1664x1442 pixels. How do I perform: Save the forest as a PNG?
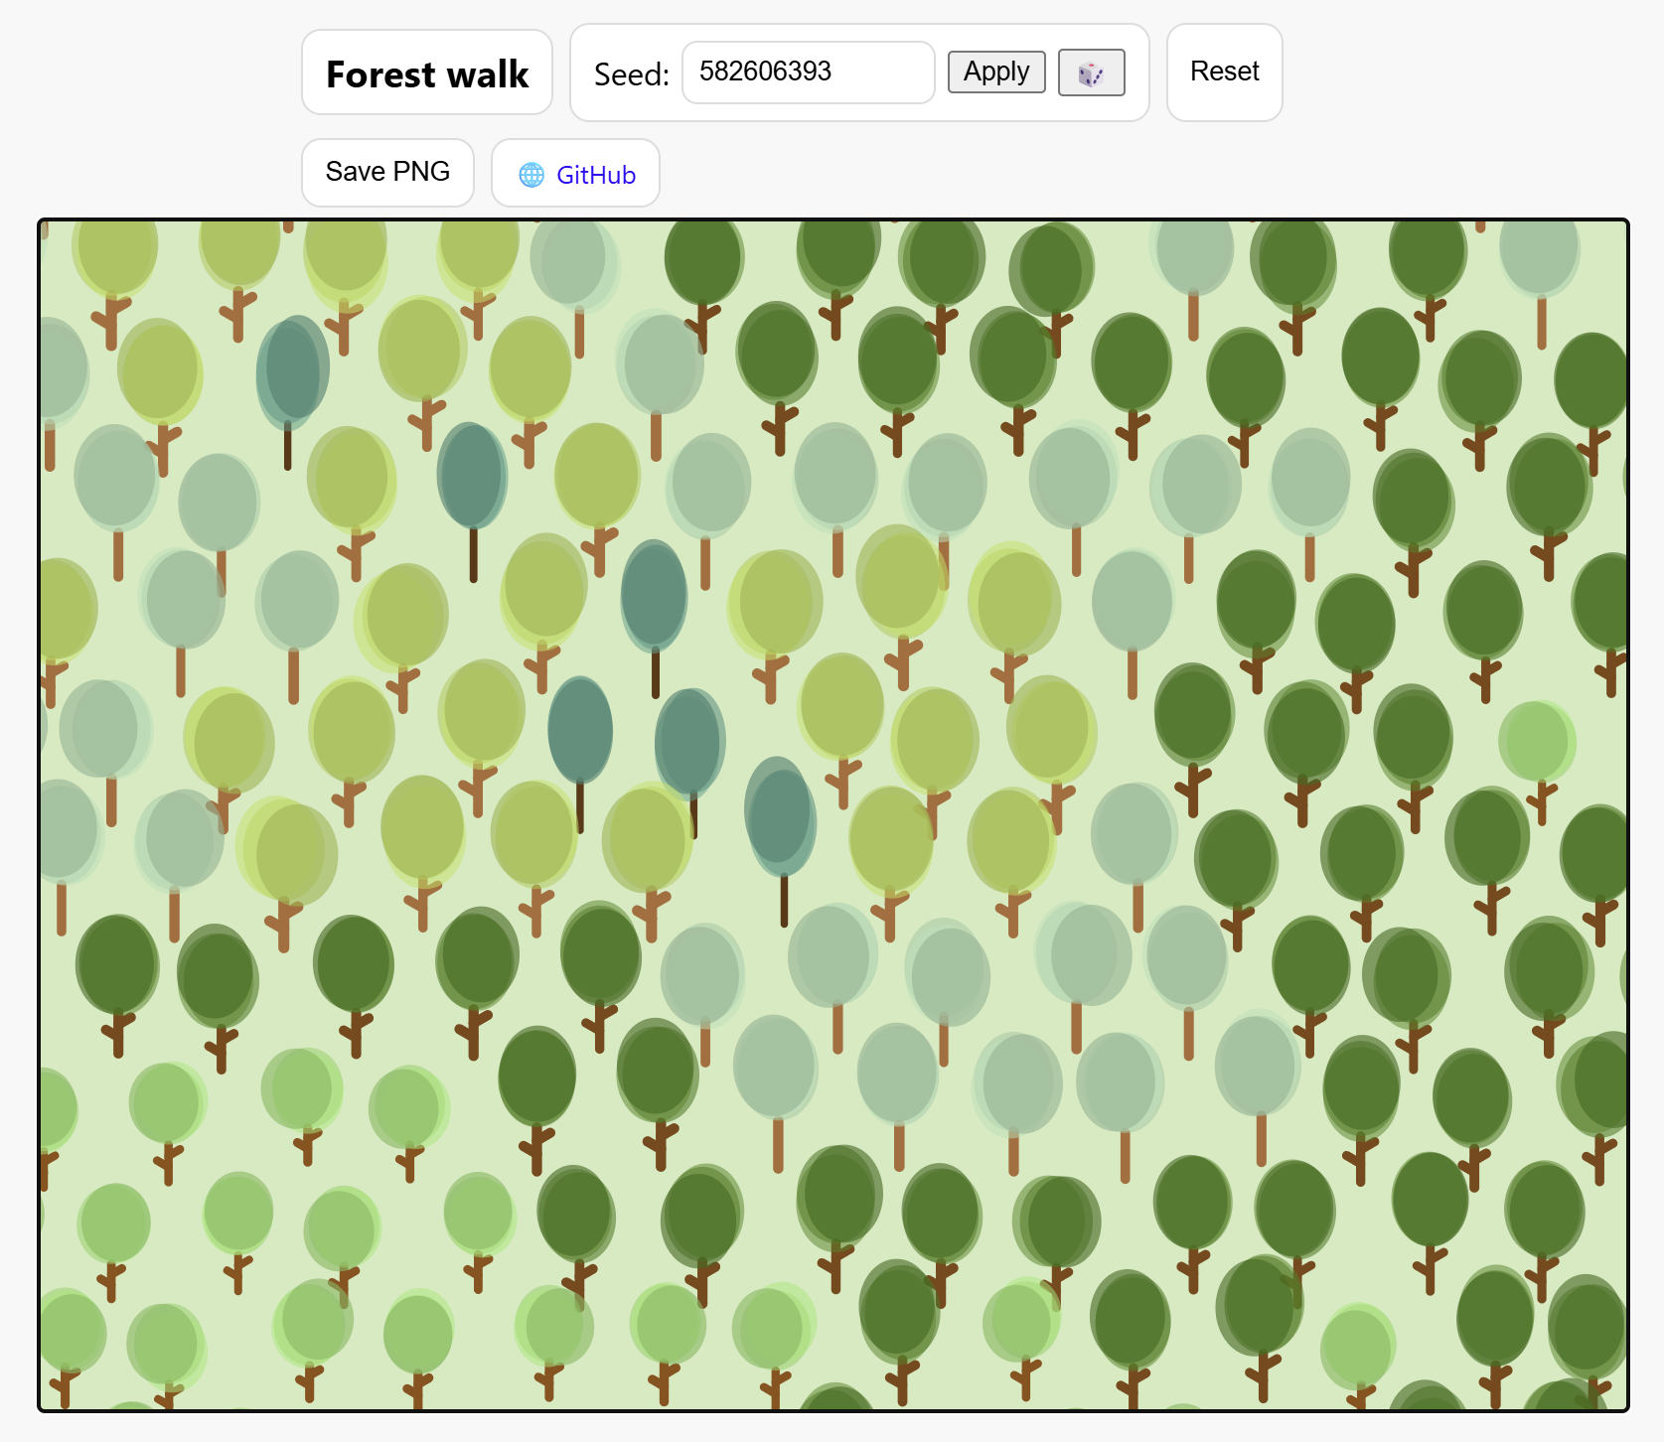(x=387, y=171)
